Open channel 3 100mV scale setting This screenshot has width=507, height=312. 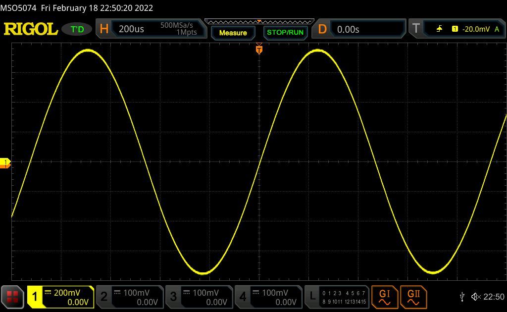(x=205, y=293)
